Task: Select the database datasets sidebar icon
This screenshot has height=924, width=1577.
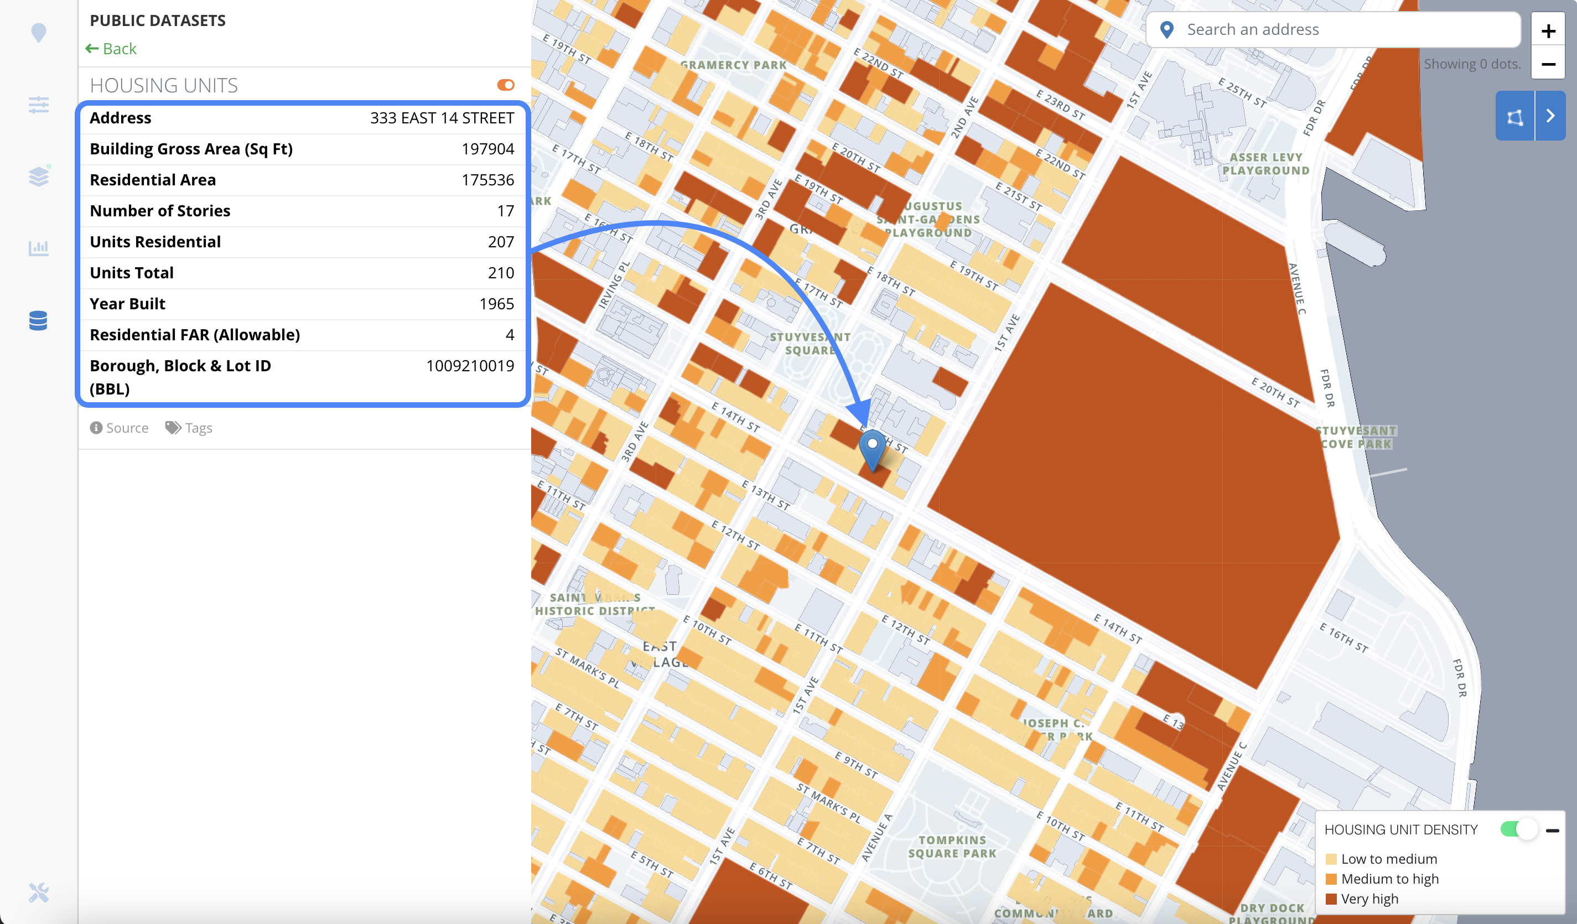Action: (x=38, y=320)
